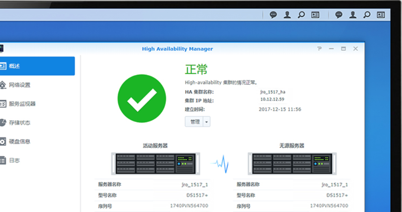The image size is (402, 212).
Task: Select the 硬盘信息 disk info icon
Action: (3, 141)
